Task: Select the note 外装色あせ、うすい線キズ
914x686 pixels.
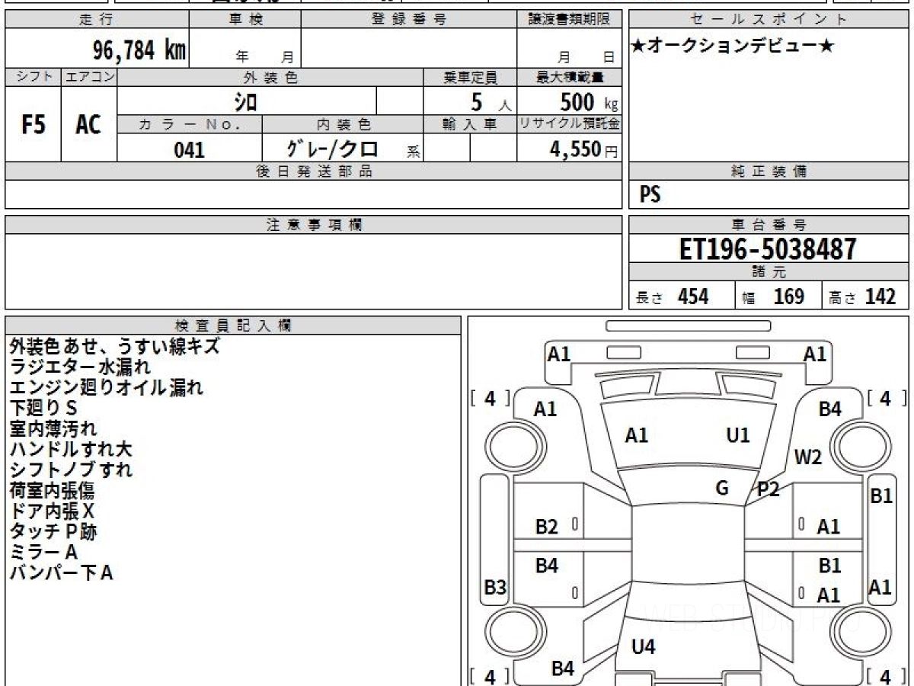Action: click(x=114, y=346)
